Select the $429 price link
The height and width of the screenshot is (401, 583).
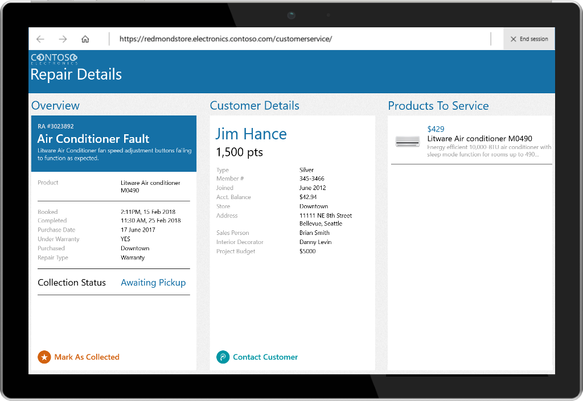[x=436, y=129]
